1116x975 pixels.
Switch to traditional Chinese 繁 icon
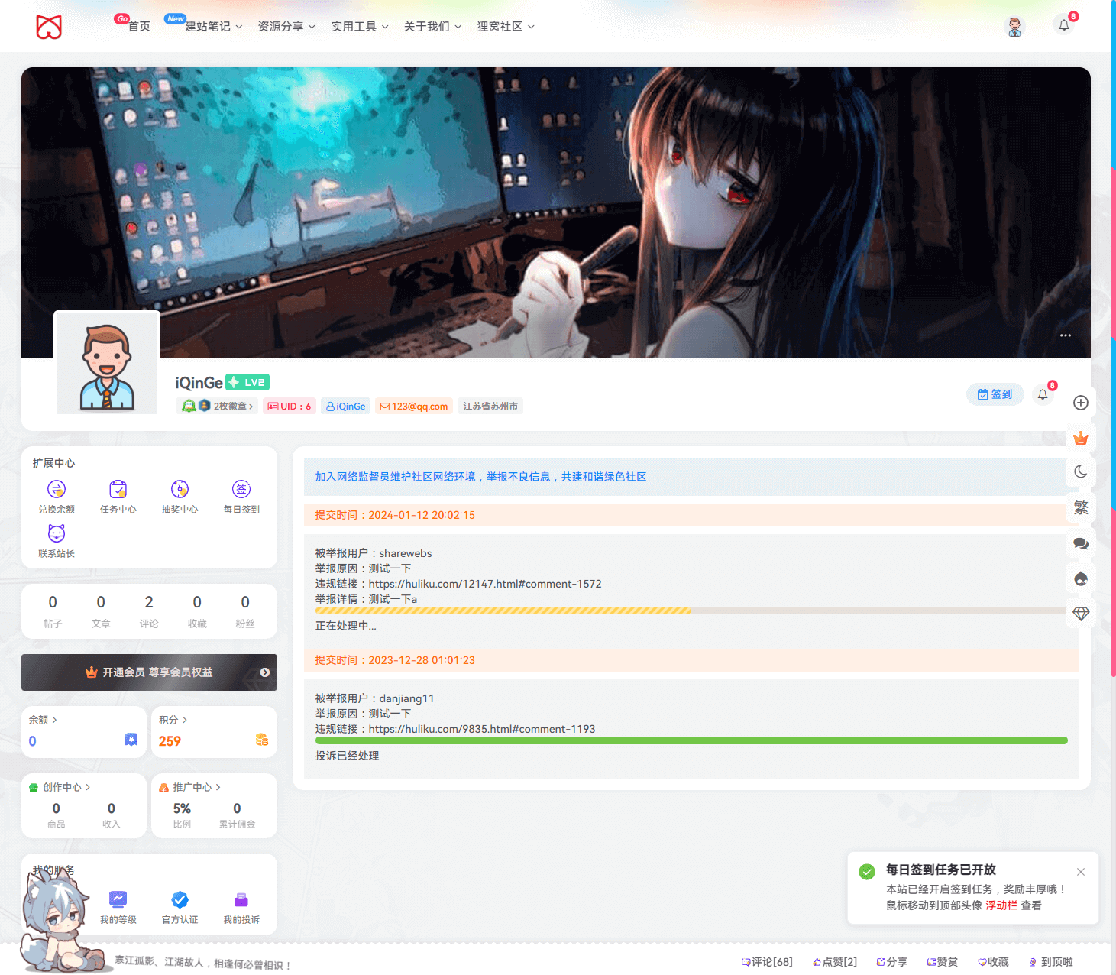click(x=1081, y=508)
